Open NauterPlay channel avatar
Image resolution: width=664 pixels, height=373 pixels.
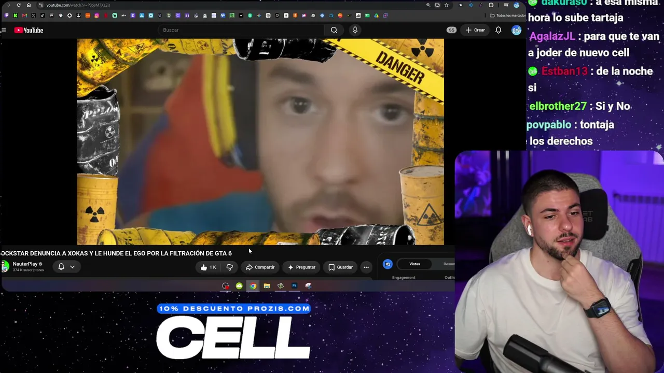[5, 266]
